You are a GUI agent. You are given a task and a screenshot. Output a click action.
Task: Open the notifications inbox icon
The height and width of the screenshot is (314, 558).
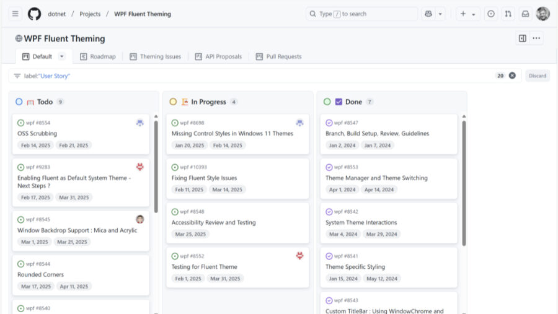tap(525, 14)
